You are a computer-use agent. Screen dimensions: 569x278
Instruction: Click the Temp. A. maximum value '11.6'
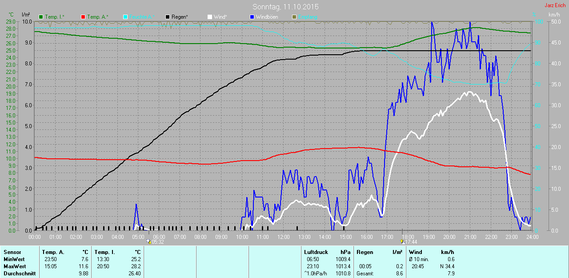[84, 266]
